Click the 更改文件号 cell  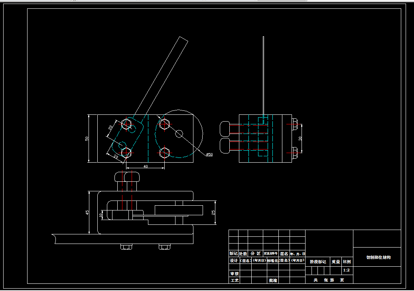[271, 254]
